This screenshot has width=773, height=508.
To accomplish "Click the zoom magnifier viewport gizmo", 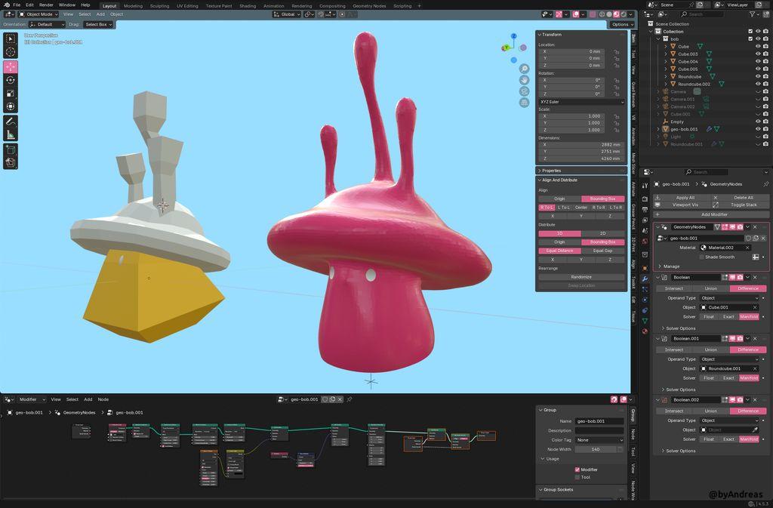I will 524,69.
